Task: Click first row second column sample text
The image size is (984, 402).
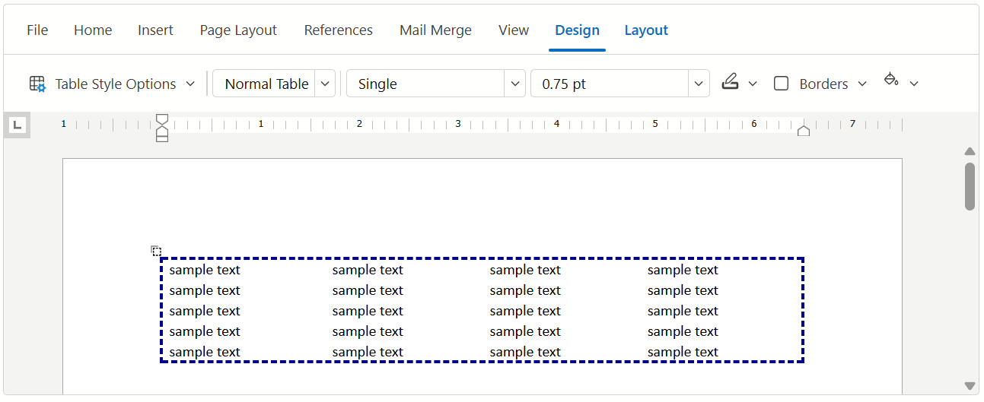Action: pos(368,270)
